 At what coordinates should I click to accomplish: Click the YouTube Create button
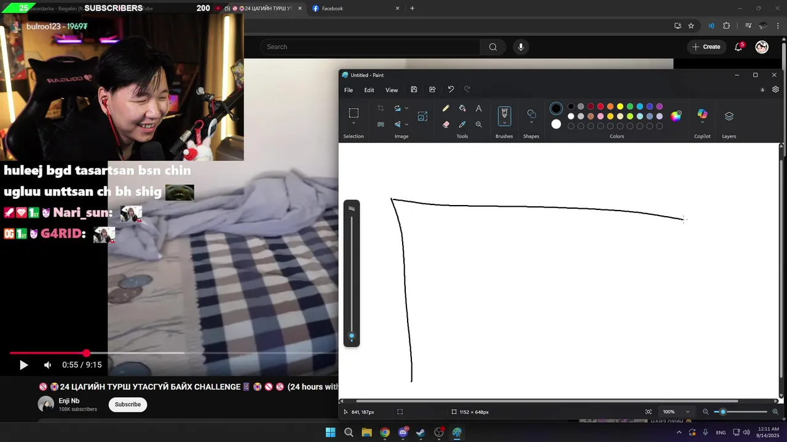706,47
